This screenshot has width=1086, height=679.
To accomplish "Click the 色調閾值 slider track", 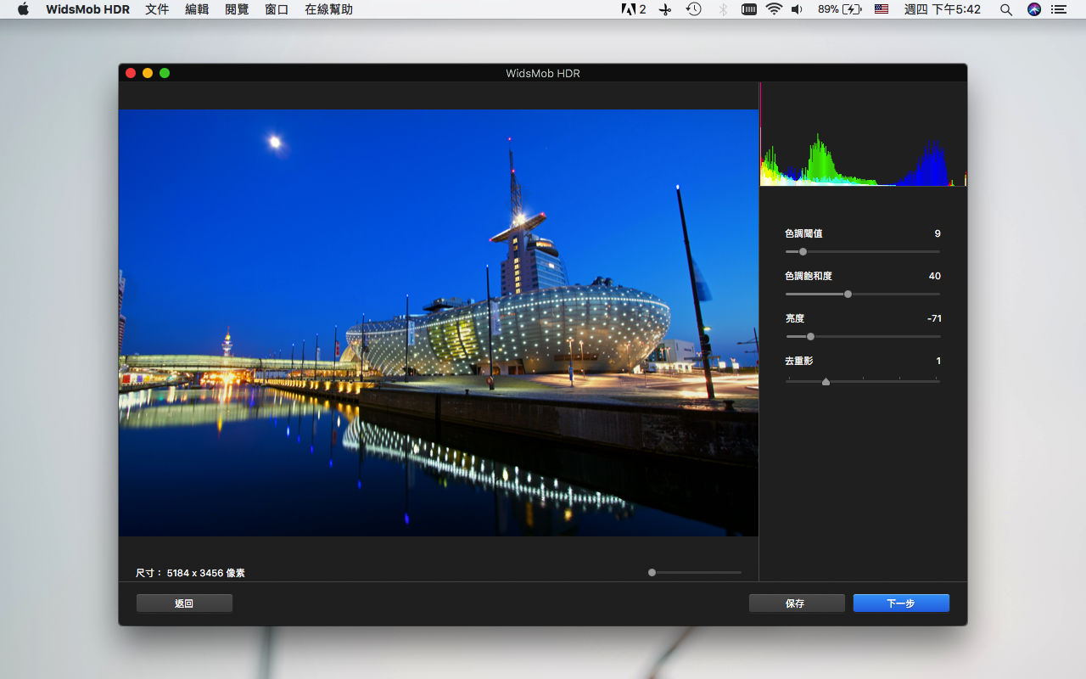I will point(862,251).
